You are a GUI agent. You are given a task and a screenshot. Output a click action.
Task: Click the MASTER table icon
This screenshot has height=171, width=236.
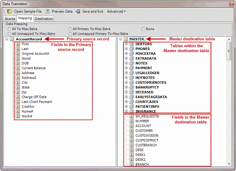[126, 39]
